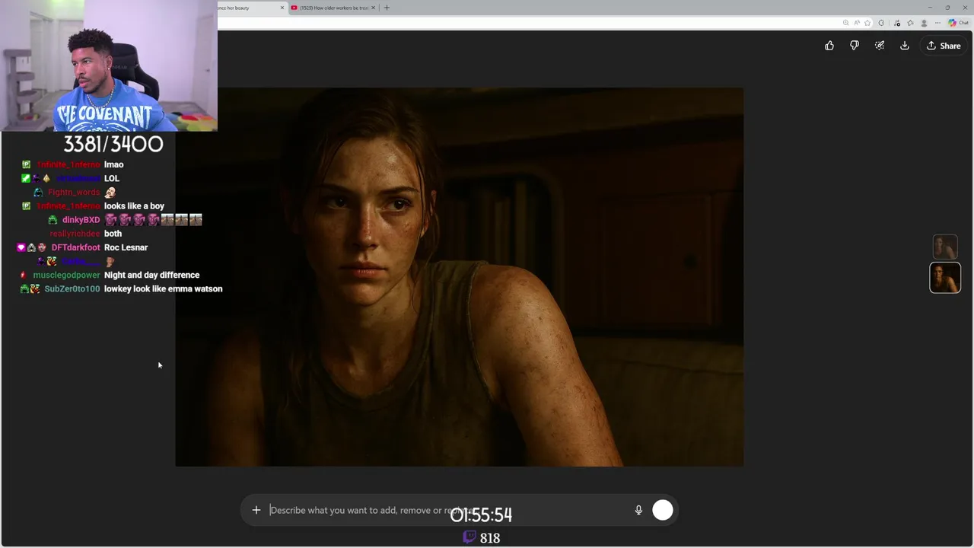Click the 'looks like a boy' chat message
Viewport: 974px width, 548px height.
pos(134,206)
